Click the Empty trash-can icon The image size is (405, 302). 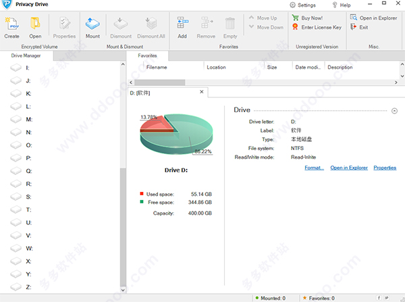tap(230, 23)
